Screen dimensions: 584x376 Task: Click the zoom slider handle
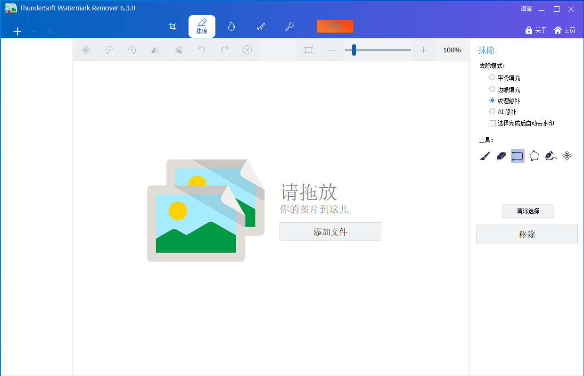pos(354,50)
